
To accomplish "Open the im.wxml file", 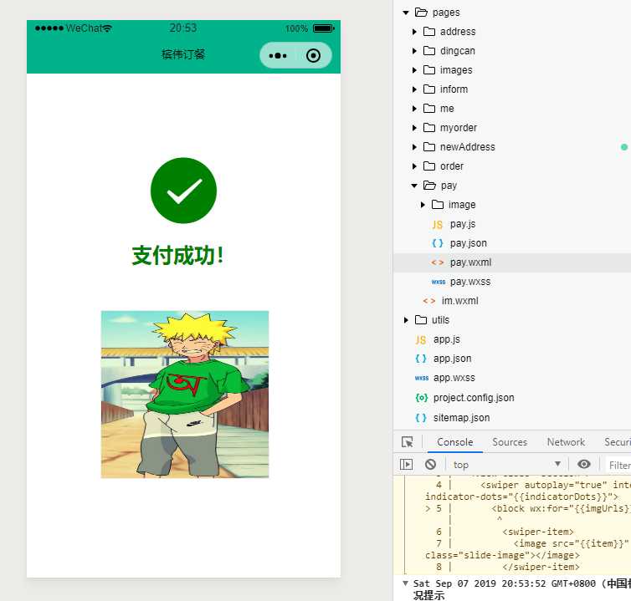I will click(460, 301).
